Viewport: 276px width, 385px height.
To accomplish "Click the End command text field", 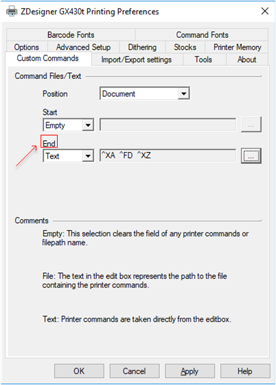I will [168, 155].
